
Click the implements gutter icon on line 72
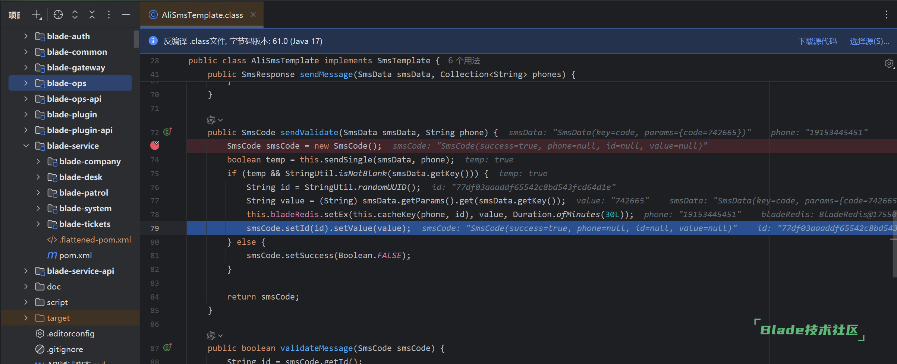click(x=168, y=132)
